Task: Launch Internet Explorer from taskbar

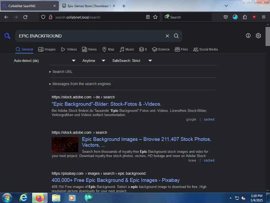Action: pos(23,198)
